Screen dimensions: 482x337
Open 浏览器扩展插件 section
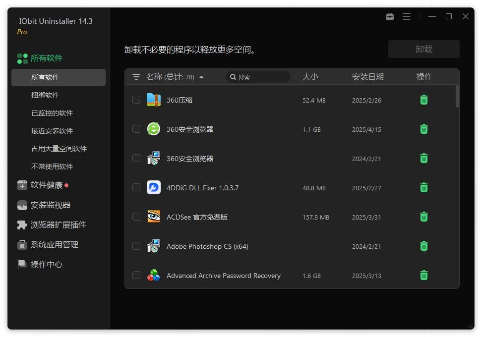click(59, 225)
